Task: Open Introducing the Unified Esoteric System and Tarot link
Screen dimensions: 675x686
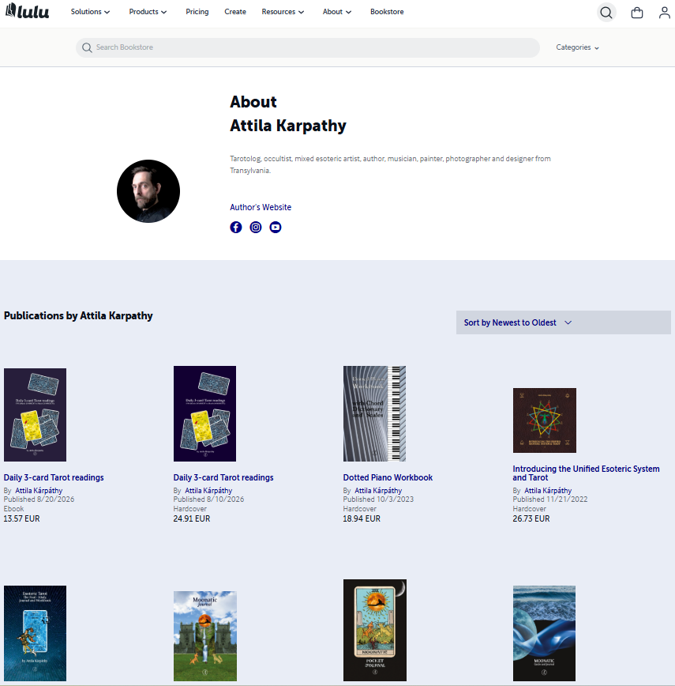Action: tap(586, 473)
